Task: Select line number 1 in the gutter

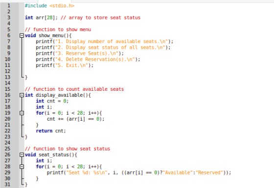Action: click(x=9, y=6)
